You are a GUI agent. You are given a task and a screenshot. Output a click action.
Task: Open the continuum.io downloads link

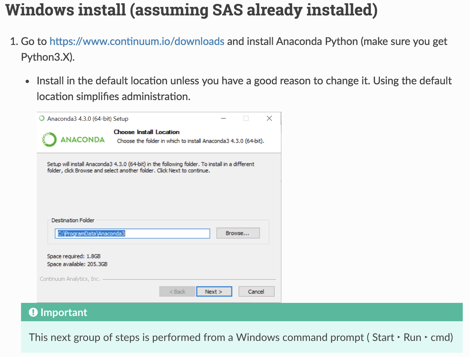click(137, 41)
